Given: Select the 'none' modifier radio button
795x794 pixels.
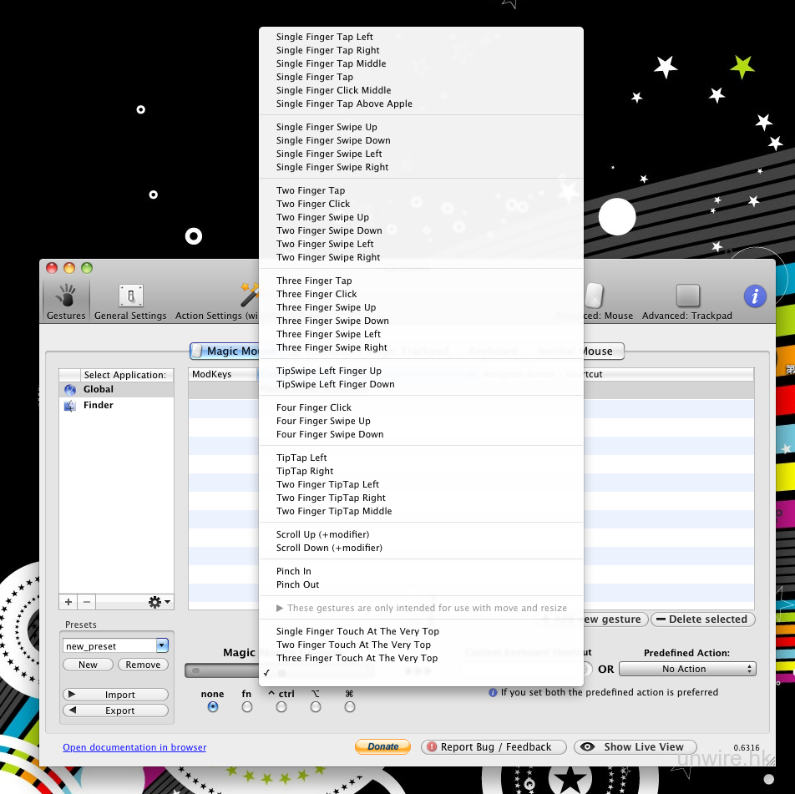Looking at the screenshot, I should (x=213, y=707).
